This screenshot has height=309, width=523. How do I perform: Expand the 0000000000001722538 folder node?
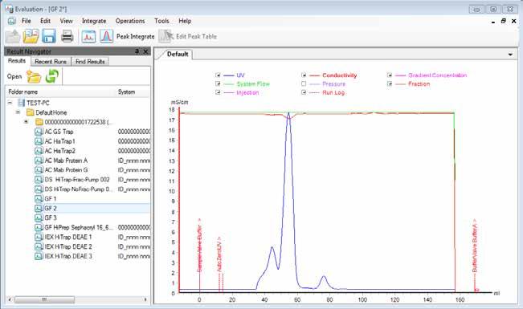[x=26, y=122]
